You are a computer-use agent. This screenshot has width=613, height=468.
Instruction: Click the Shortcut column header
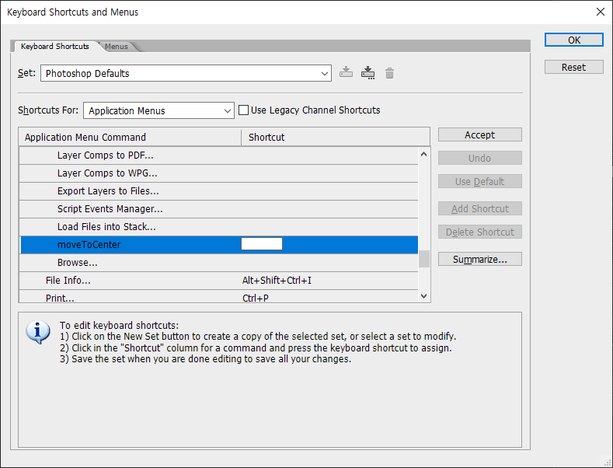click(336, 137)
